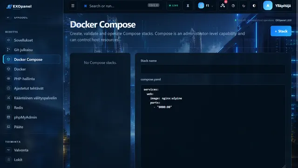Open phpMyAdmin in the sidebar
This screenshot has height=168, width=298.
point(32,117)
